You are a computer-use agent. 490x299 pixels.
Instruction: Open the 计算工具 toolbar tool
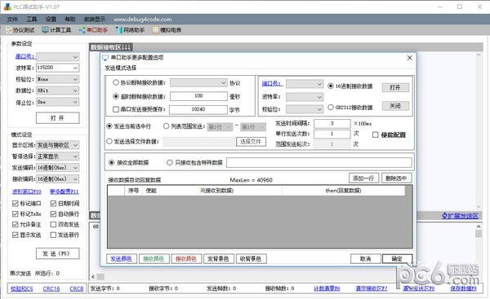click(56, 30)
